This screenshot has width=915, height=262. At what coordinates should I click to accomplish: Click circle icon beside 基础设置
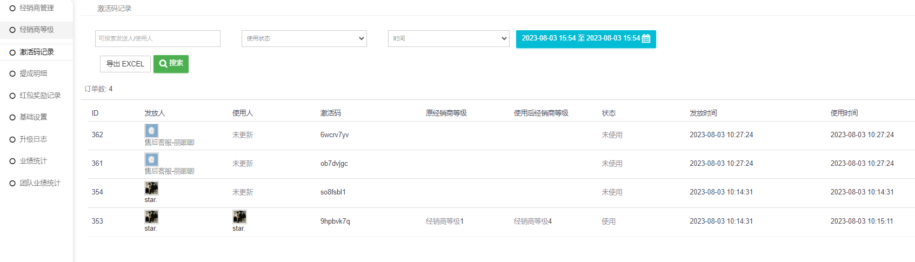12,117
